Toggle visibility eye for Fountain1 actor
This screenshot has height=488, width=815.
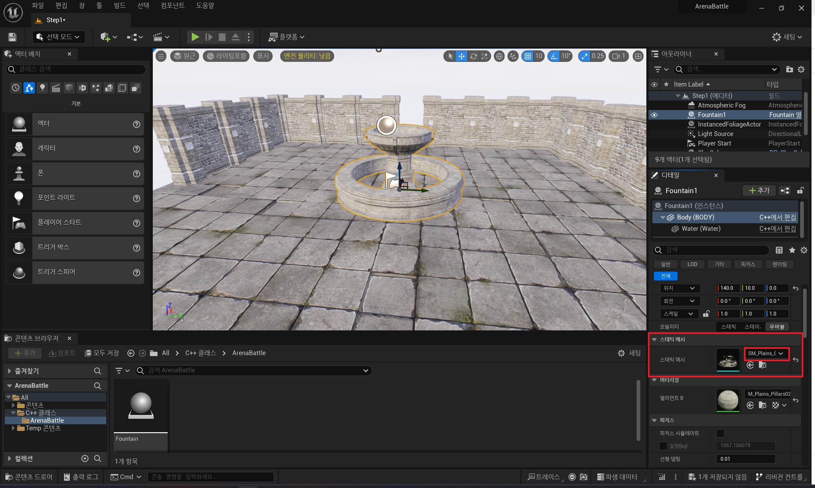click(654, 115)
